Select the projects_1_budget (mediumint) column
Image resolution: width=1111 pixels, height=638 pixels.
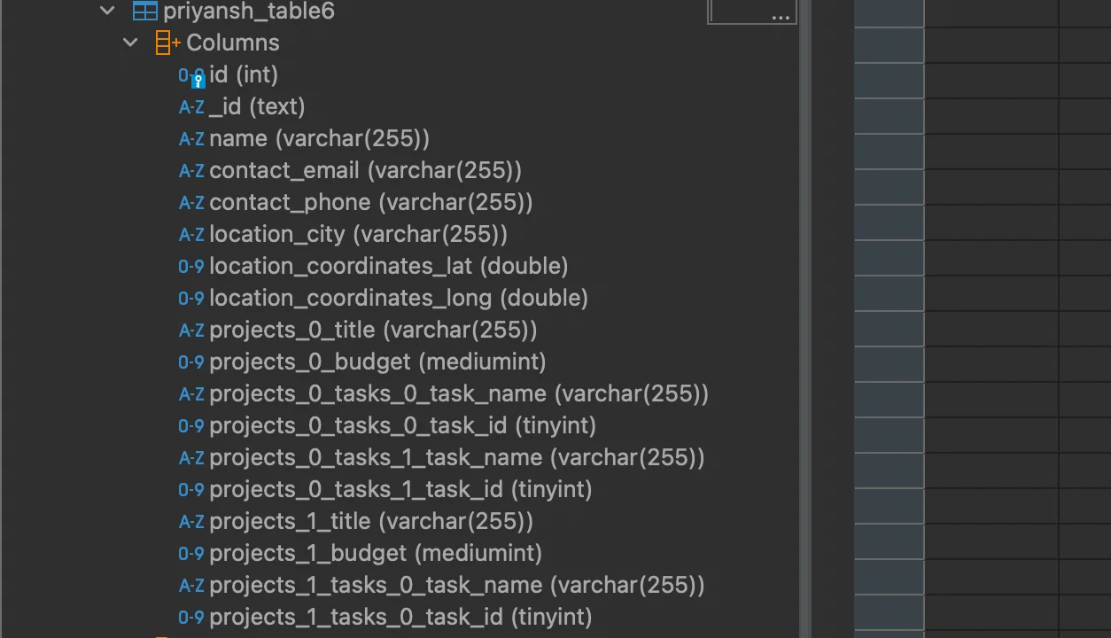[x=375, y=554]
